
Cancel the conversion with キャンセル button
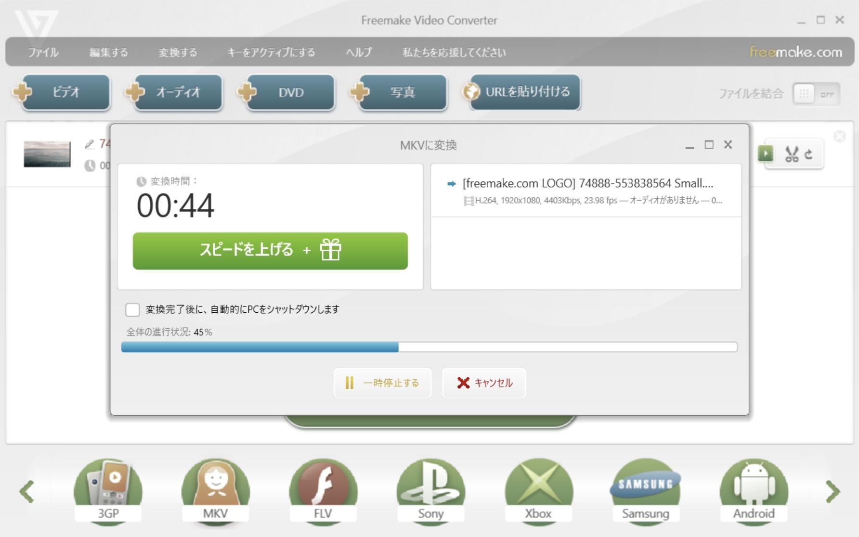pyautogui.click(x=484, y=383)
